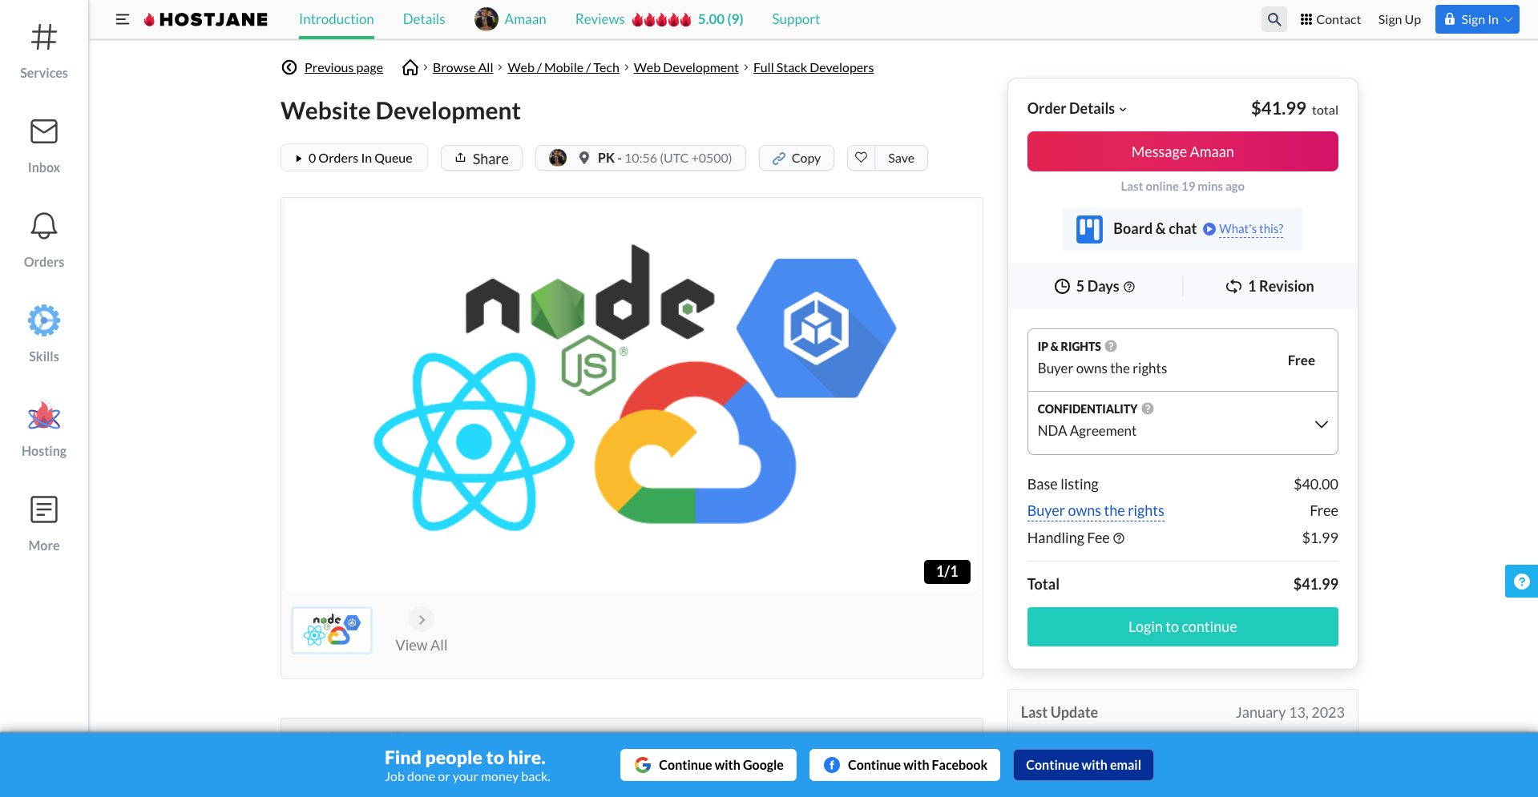Image resolution: width=1538 pixels, height=797 pixels.
Task: Click the Copy link button
Action: (x=797, y=158)
